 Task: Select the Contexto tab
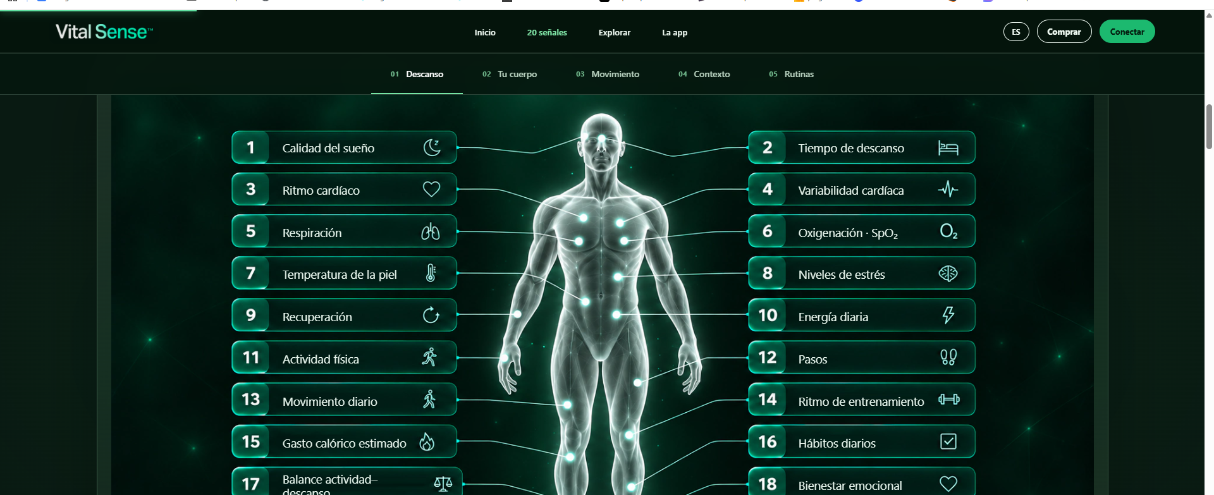(x=704, y=74)
